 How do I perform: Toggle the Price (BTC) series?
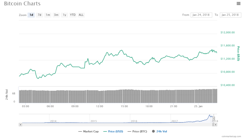tap(138, 131)
